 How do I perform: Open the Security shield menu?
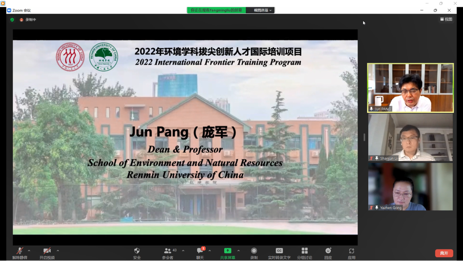pyautogui.click(x=137, y=251)
